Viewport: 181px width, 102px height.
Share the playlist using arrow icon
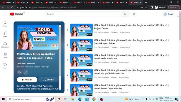pyautogui.click(x=26, y=73)
